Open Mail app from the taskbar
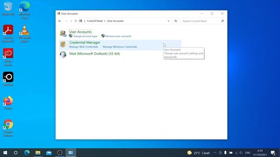The width and height of the screenshot is (280, 157). point(49,153)
